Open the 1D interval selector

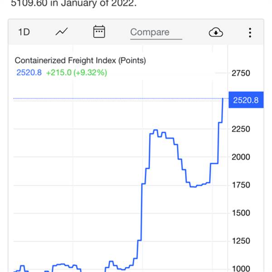(x=24, y=32)
